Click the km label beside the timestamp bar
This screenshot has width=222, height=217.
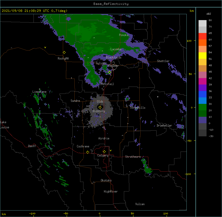tap(192, 11)
